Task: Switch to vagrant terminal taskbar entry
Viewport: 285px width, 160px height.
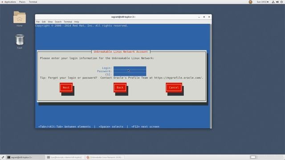Action: 25,157
